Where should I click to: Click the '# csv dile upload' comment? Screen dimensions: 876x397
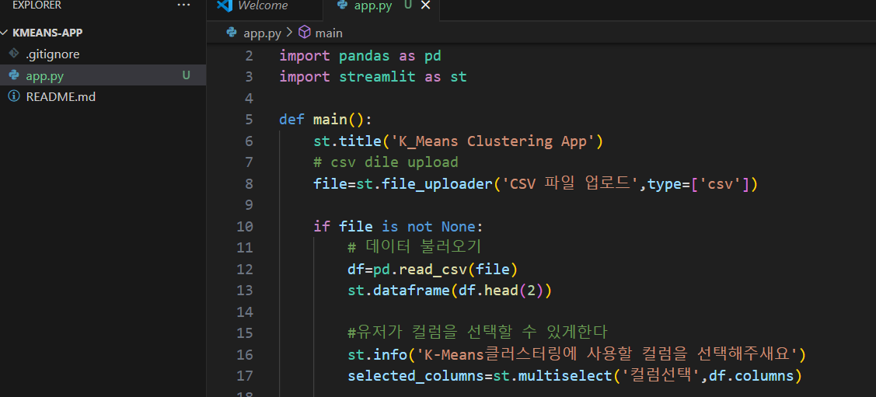[386, 162]
